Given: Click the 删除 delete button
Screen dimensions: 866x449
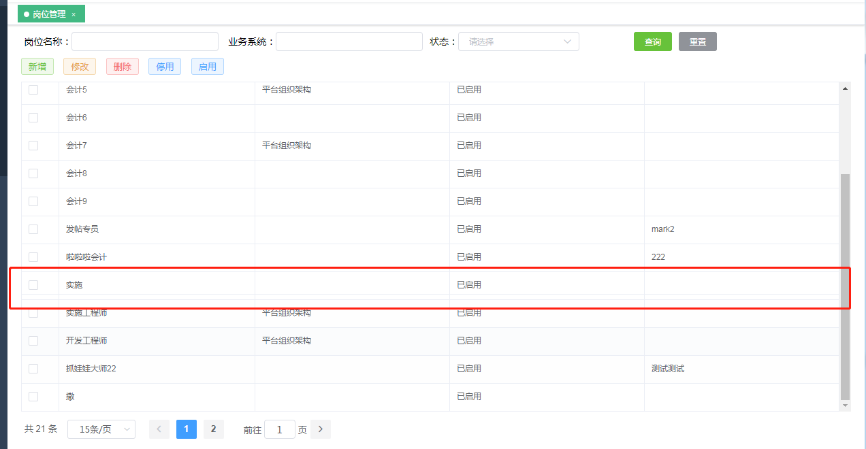Looking at the screenshot, I should 122,66.
